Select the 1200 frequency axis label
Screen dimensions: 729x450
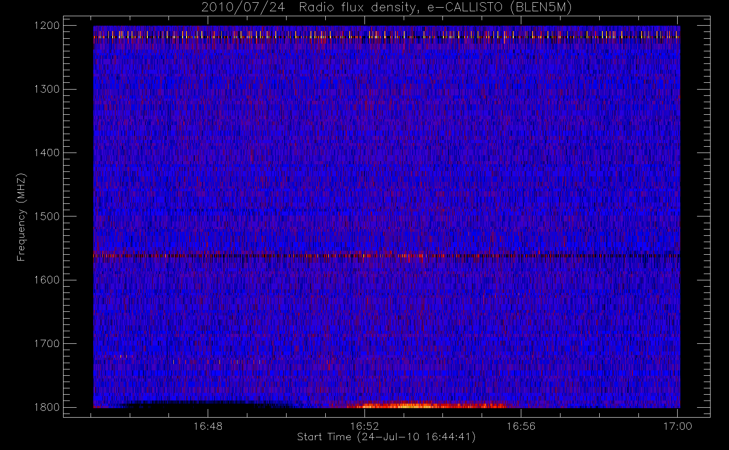point(47,26)
